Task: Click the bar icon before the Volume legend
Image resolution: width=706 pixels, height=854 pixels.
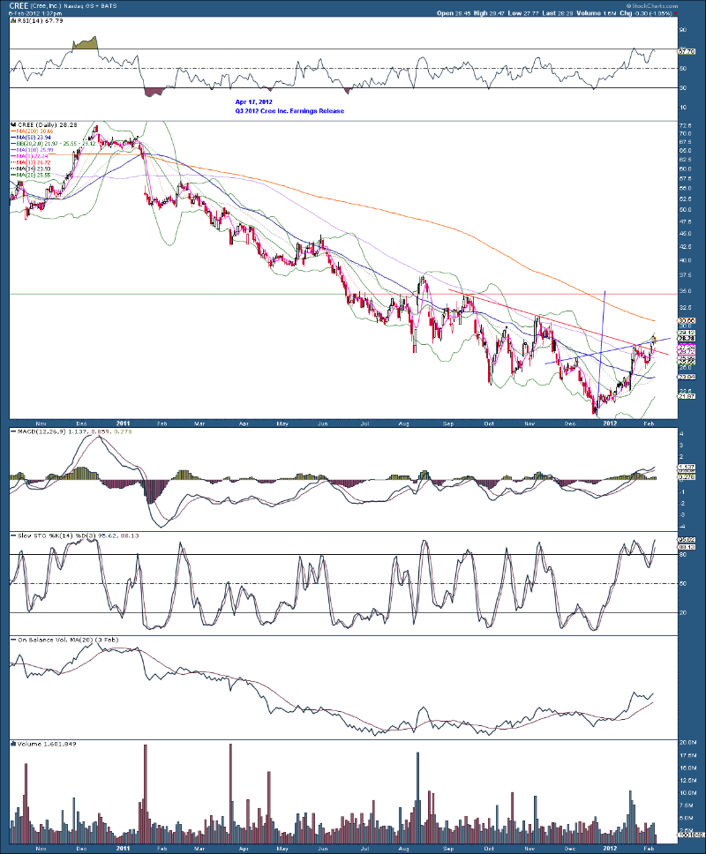Action: point(13,744)
